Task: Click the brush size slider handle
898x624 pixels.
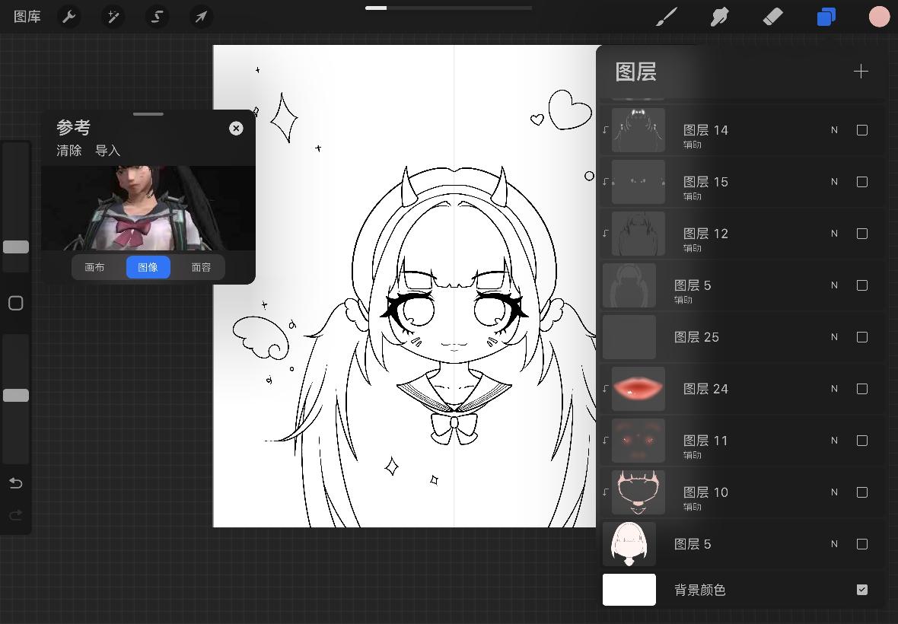Action: tap(16, 247)
